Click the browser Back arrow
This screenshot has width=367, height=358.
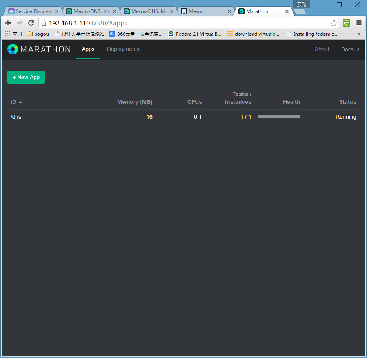(8, 23)
